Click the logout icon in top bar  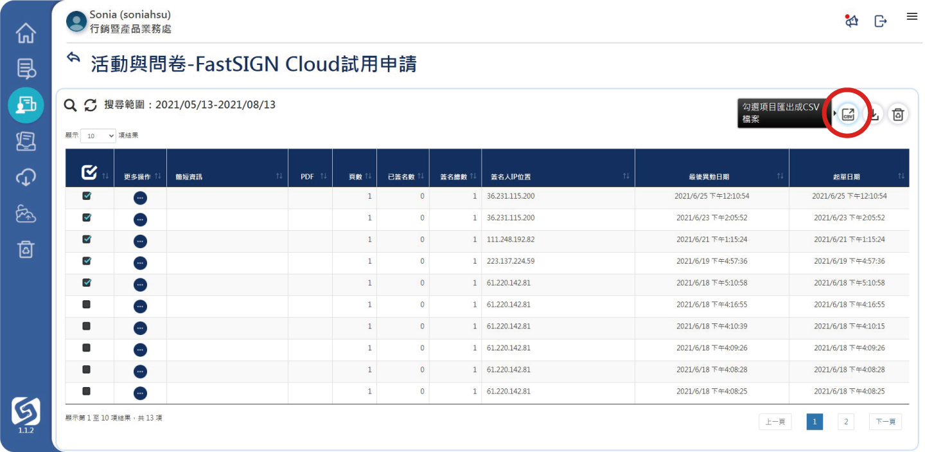point(881,21)
